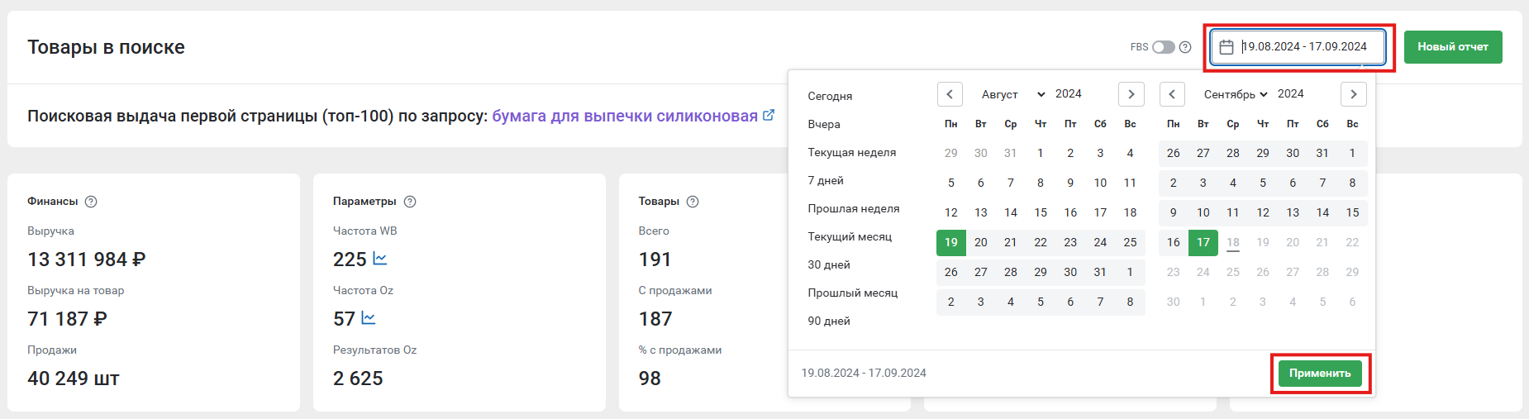Click the date range input field
Image resolution: width=1529 pixels, height=419 pixels.
(x=1306, y=47)
